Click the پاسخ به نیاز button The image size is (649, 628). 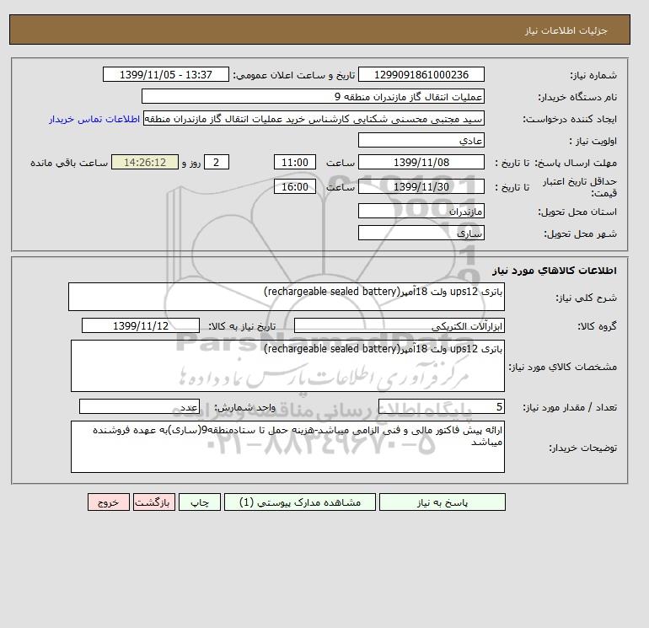coord(442,502)
